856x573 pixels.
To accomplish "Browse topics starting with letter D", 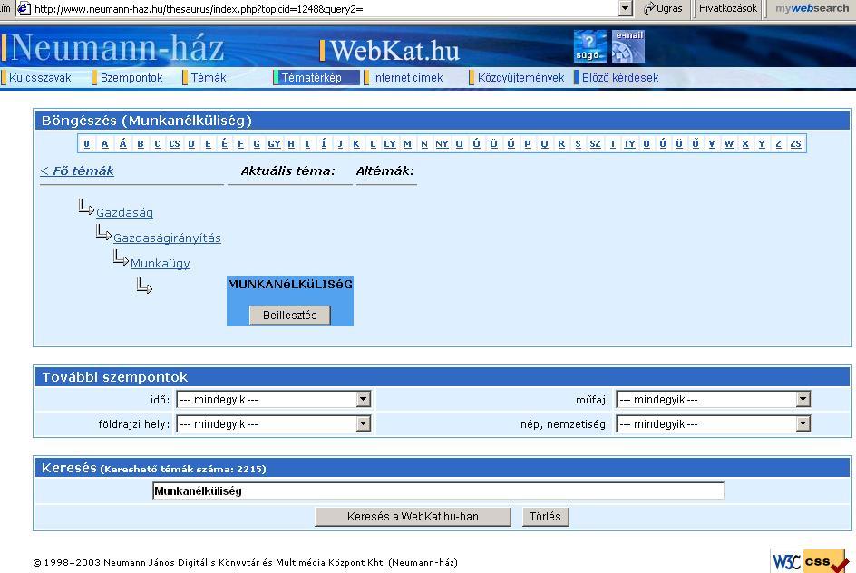I will (191, 143).
